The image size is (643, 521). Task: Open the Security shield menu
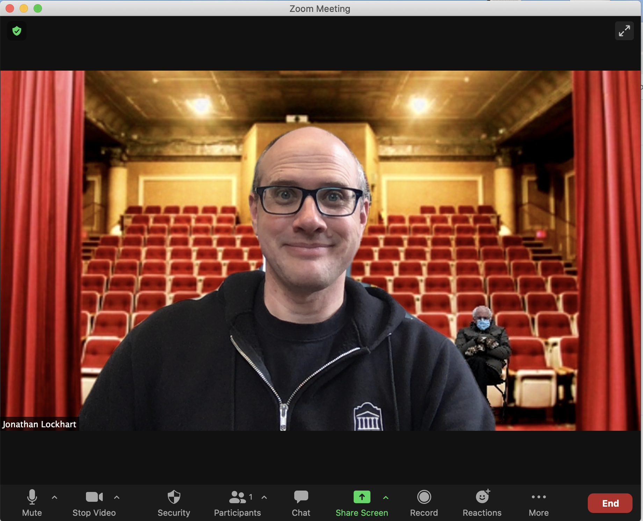174,503
